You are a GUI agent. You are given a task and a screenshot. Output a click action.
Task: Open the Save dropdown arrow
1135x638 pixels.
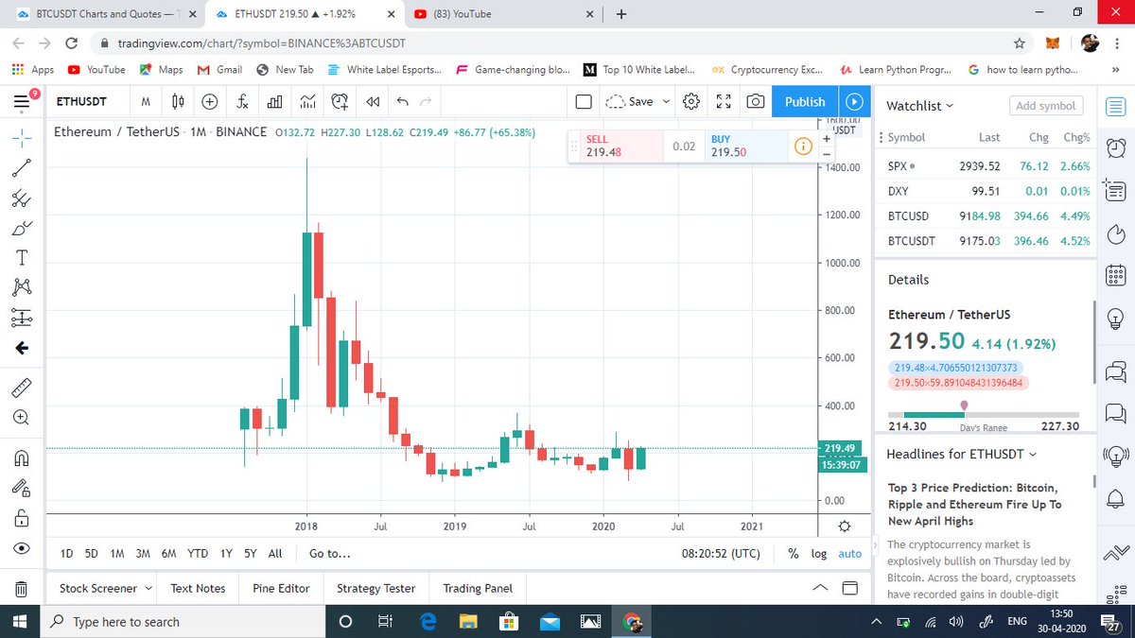tap(666, 101)
